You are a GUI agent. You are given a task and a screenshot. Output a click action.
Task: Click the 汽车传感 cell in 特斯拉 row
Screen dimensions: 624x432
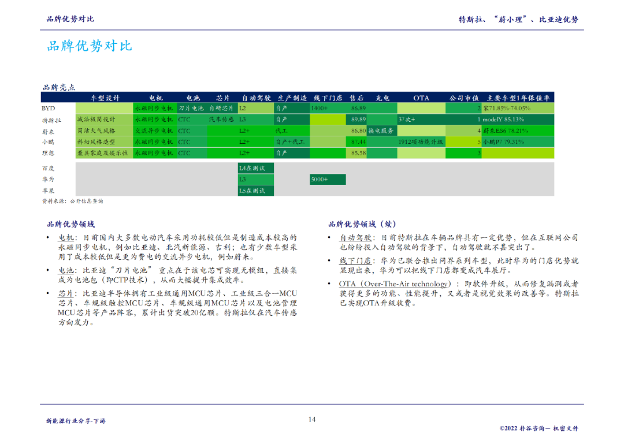click(x=221, y=120)
